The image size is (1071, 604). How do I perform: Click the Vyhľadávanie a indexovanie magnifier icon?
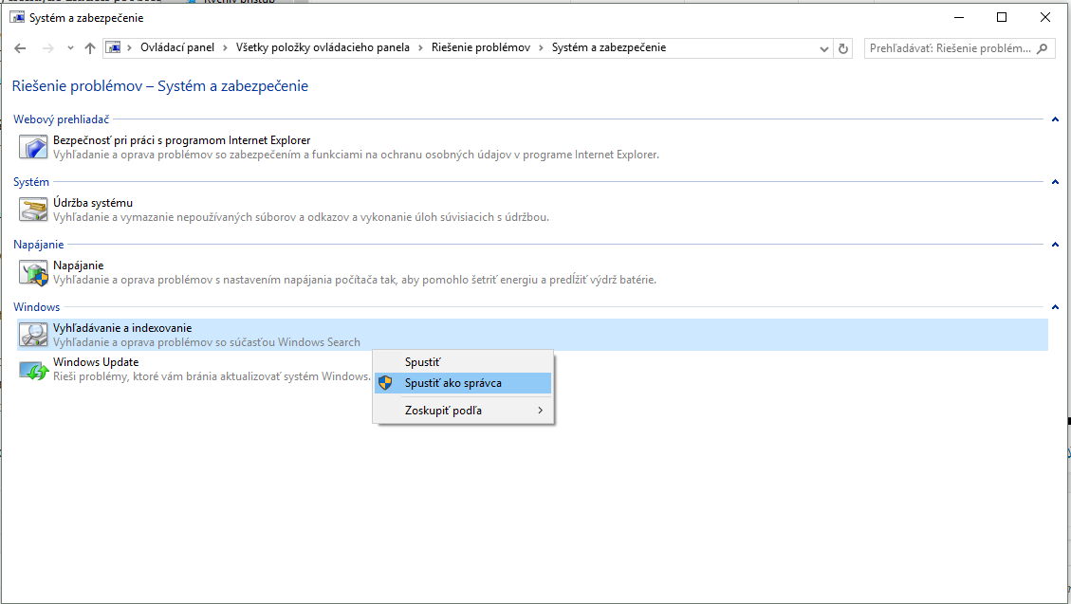click(33, 335)
